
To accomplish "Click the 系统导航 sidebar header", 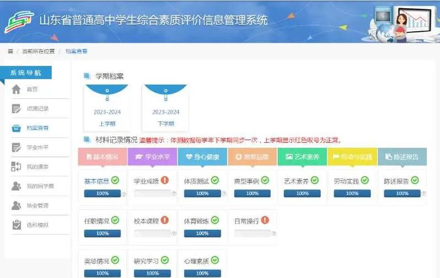I will coord(26,73).
